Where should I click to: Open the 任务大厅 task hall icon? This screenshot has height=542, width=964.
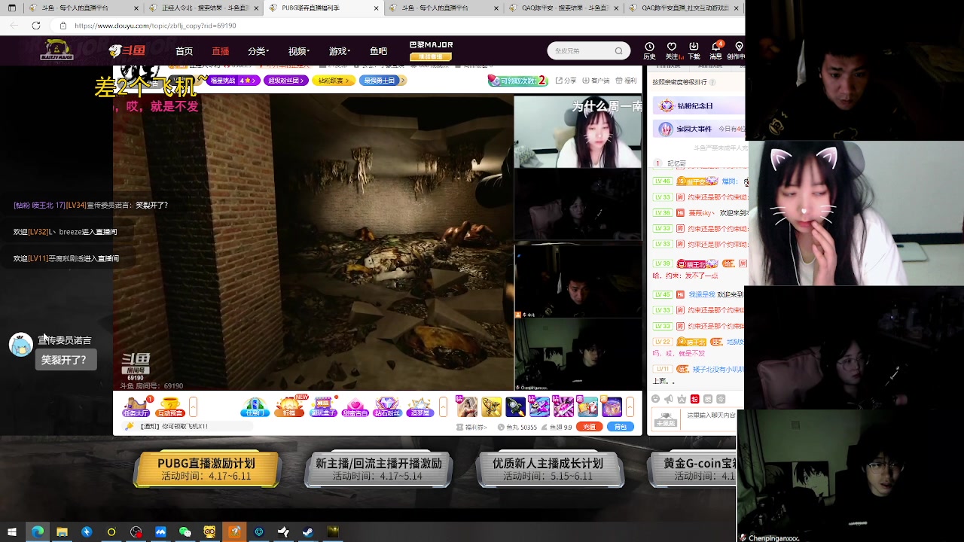point(136,407)
